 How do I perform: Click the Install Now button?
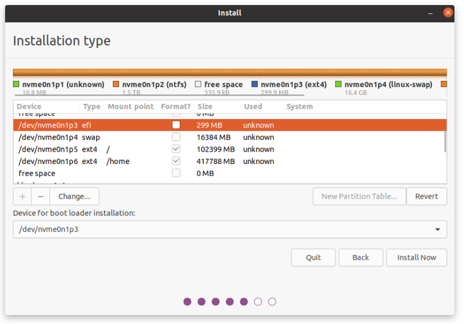click(416, 258)
